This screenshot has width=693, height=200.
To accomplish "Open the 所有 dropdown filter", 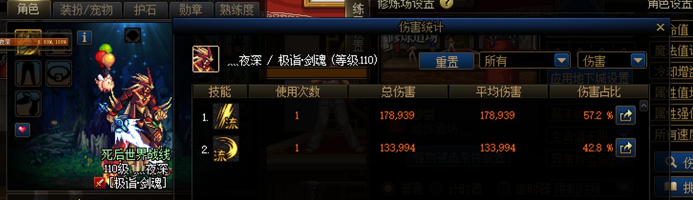I will (524, 60).
